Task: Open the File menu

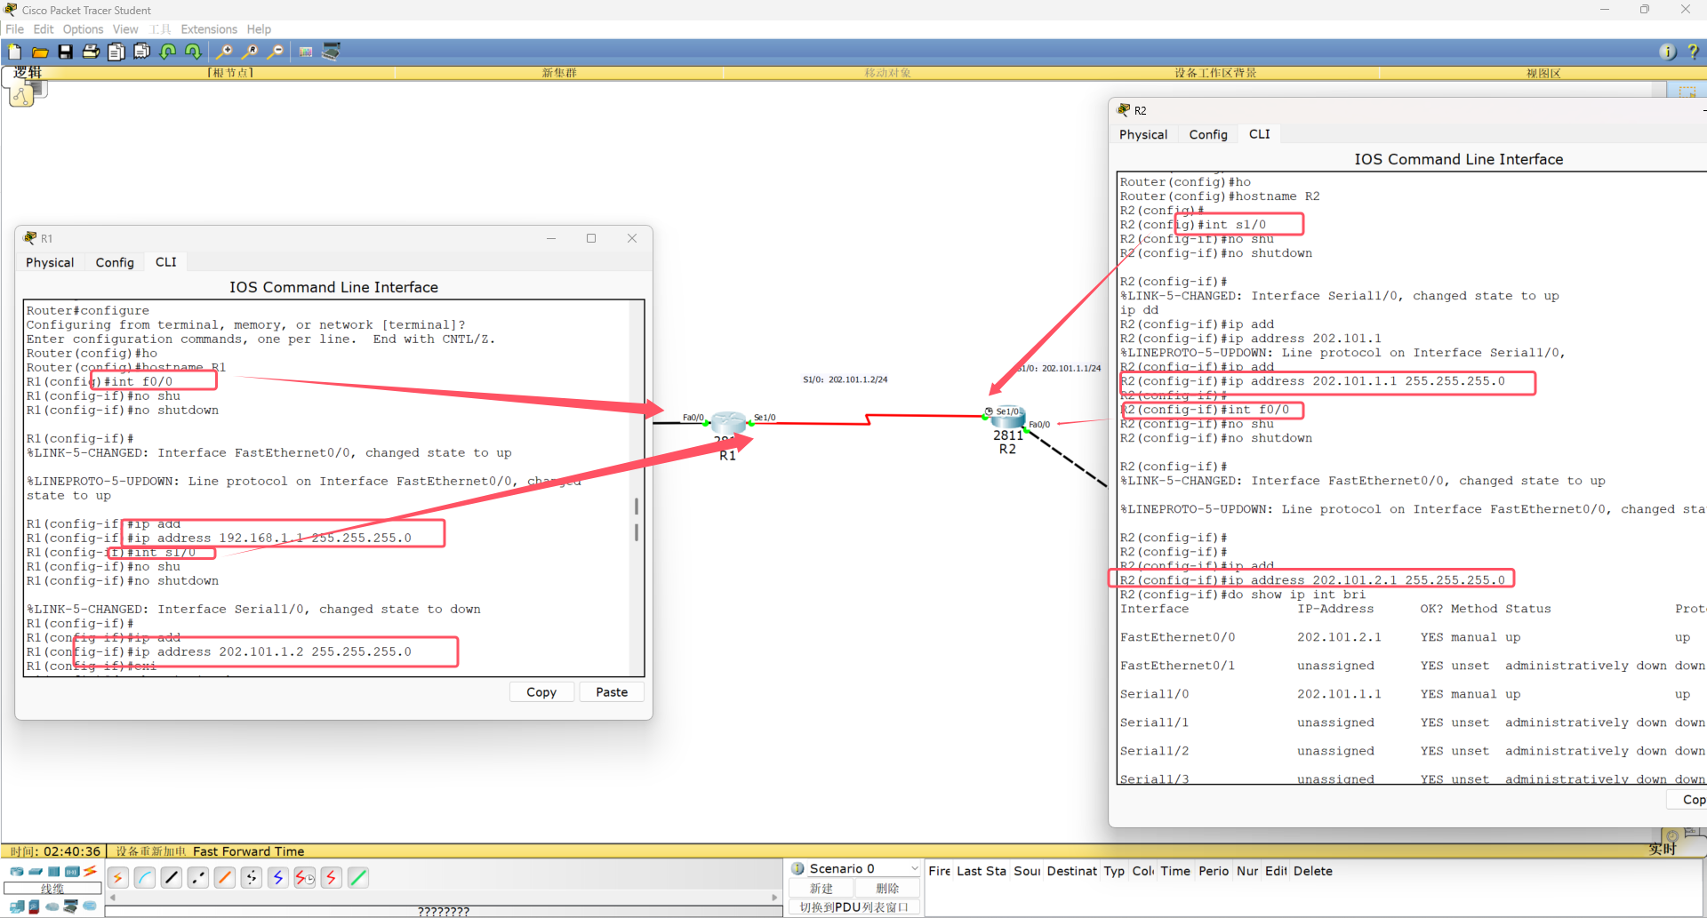Action: tap(15, 29)
